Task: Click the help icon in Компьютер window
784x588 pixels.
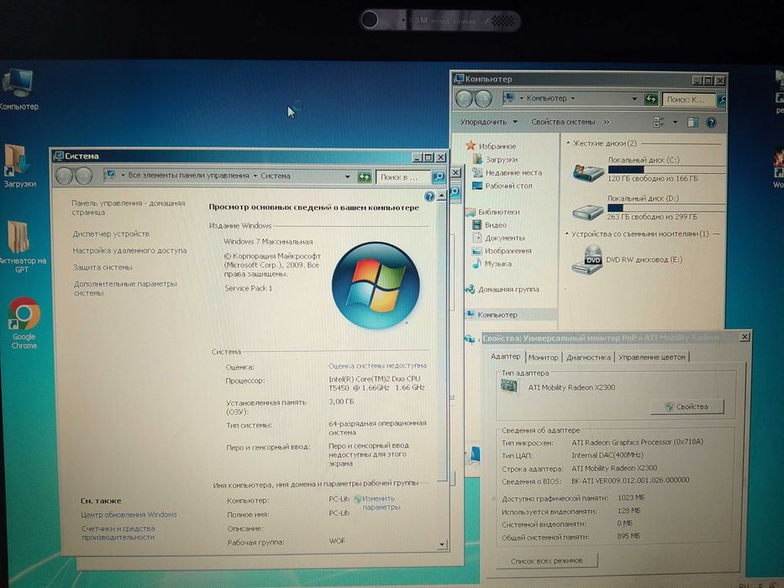Action: click(x=711, y=122)
